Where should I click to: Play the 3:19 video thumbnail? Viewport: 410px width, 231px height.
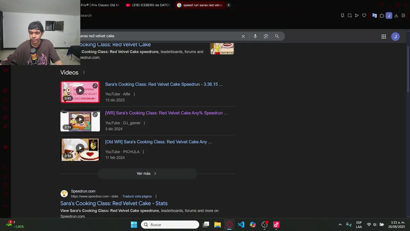[80, 121]
